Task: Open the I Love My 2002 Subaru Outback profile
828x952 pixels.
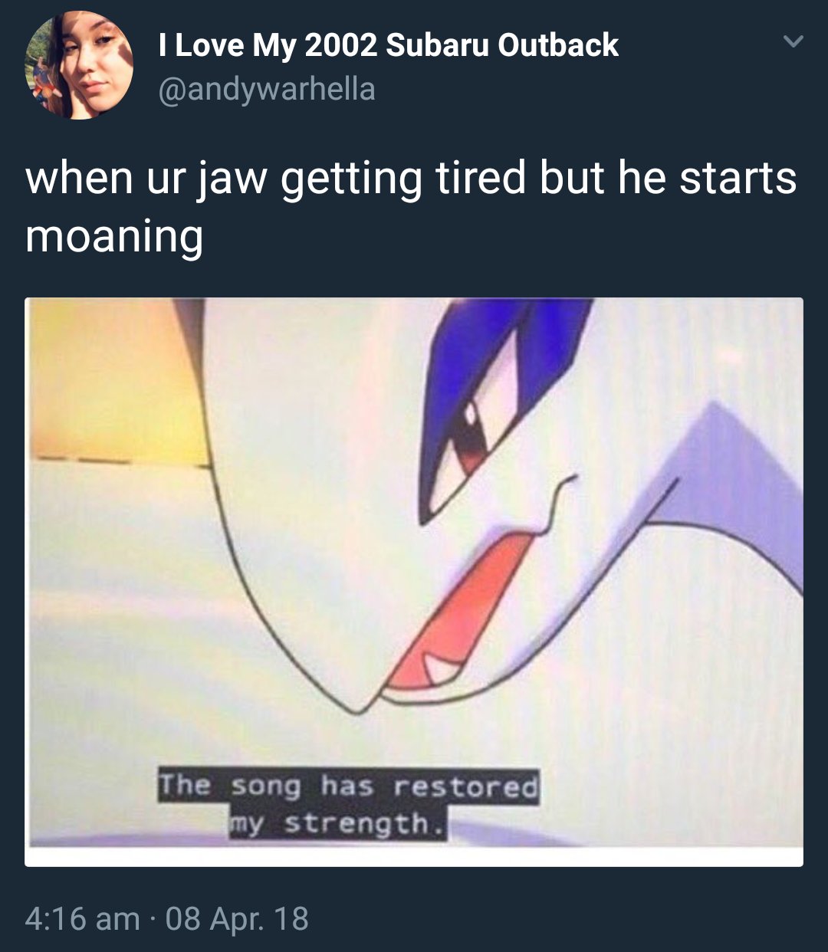Action: (x=388, y=45)
